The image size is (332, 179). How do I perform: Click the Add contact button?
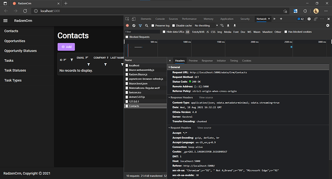pos(66,47)
